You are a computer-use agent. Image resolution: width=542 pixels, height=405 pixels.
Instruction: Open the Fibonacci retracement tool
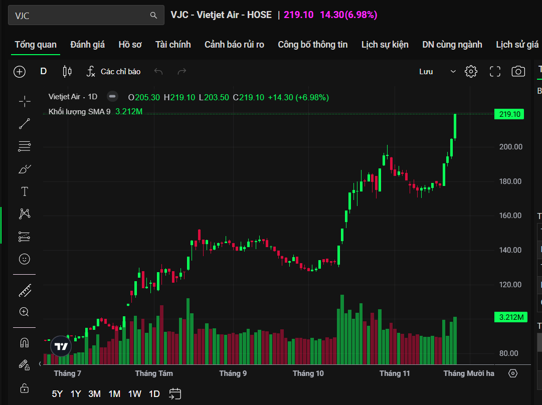[x=25, y=146]
